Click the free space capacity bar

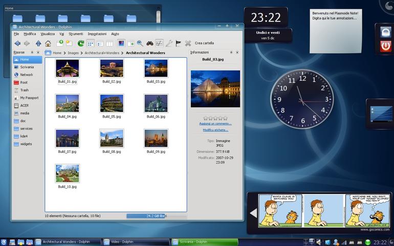[x=157, y=216]
